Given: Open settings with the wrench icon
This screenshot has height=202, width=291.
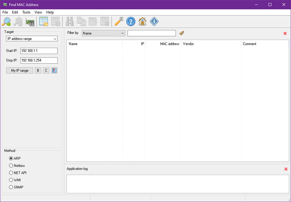Looking at the screenshot, I should [x=119, y=22].
